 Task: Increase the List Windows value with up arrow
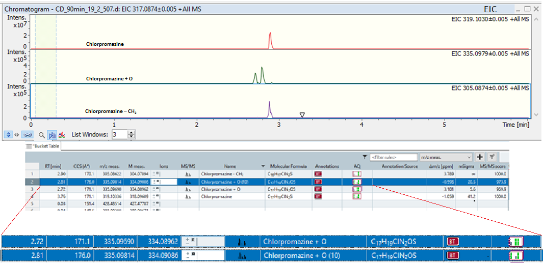point(131,133)
